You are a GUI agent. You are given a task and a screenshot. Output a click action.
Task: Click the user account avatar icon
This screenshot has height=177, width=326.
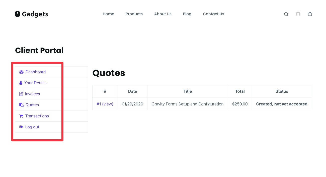click(298, 14)
